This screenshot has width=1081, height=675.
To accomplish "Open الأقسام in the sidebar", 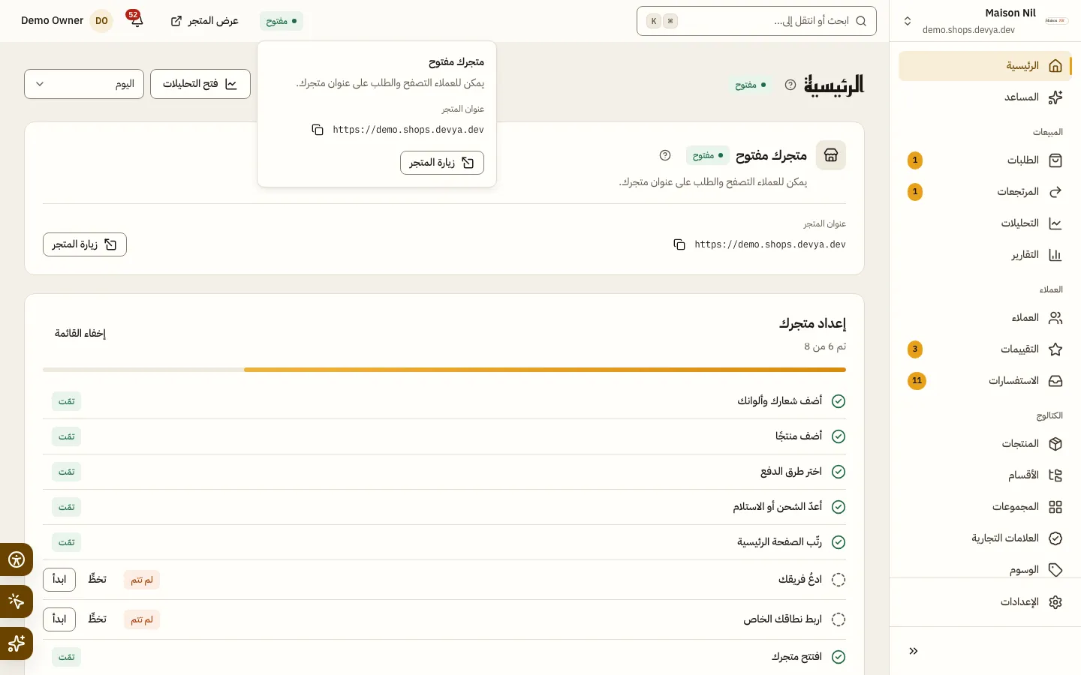I will coord(985,475).
